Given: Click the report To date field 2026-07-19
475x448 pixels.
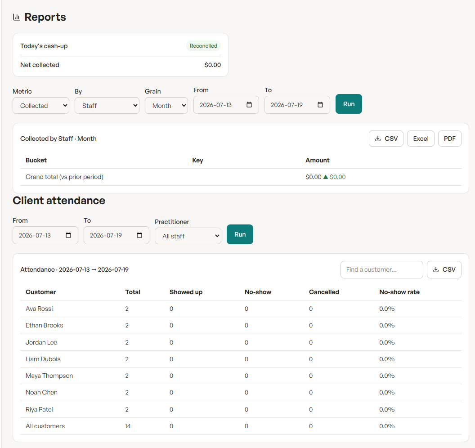Looking at the screenshot, I should pyautogui.click(x=297, y=105).
